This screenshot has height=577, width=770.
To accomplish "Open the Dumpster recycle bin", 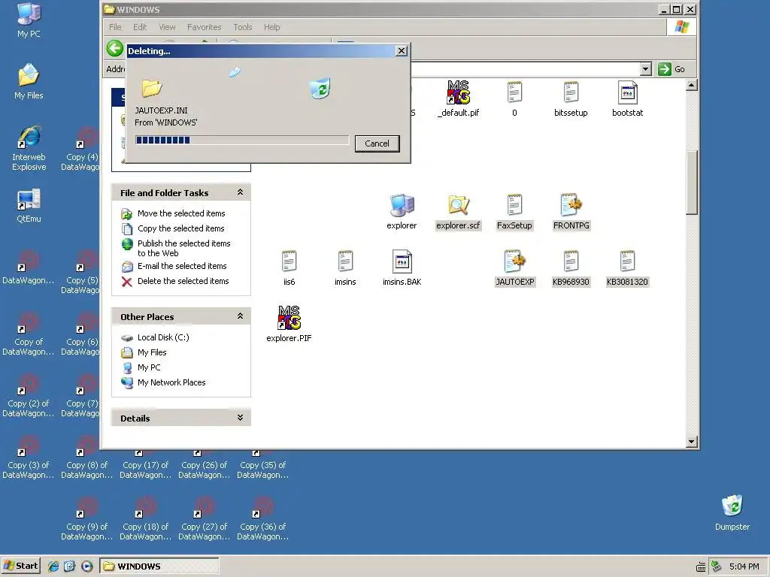I will [x=732, y=513].
